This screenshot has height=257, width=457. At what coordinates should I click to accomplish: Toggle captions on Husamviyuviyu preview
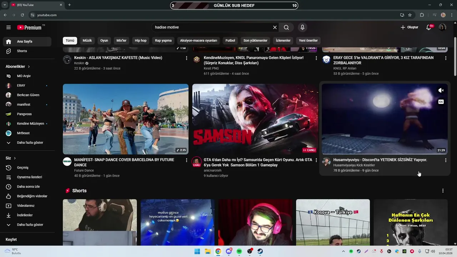(x=441, y=102)
